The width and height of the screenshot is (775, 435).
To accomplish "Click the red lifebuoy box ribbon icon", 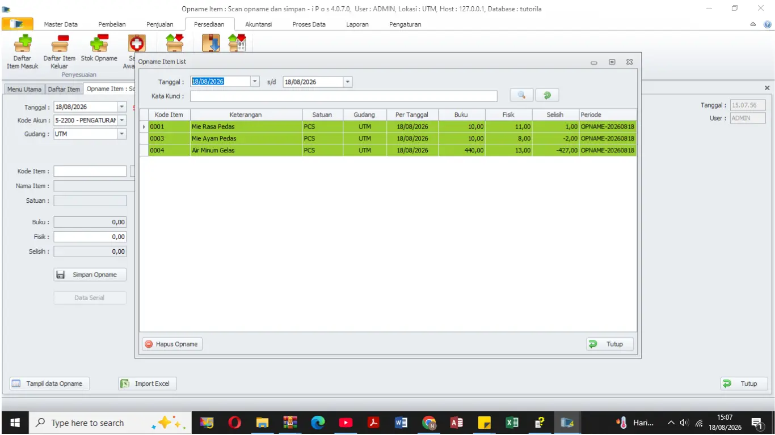I will [x=136, y=44].
